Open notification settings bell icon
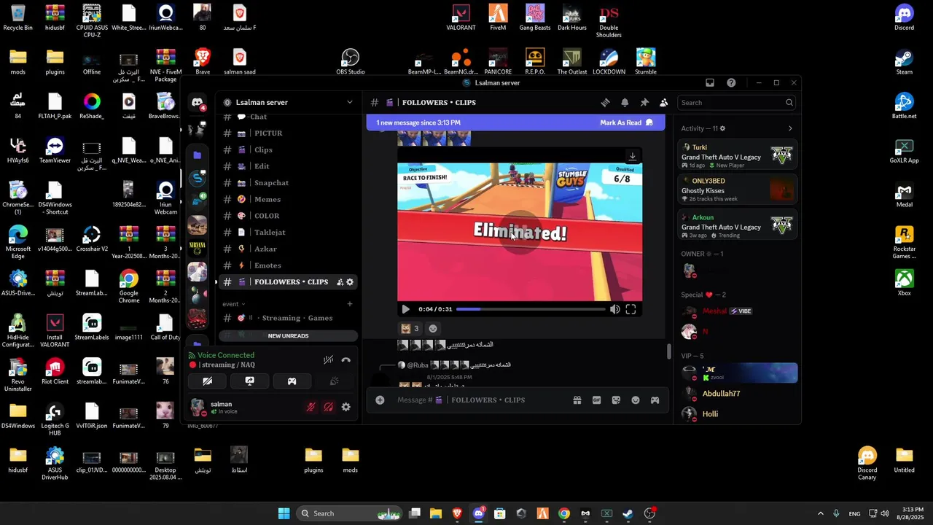The width and height of the screenshot is (933, 525). (625, 102)
